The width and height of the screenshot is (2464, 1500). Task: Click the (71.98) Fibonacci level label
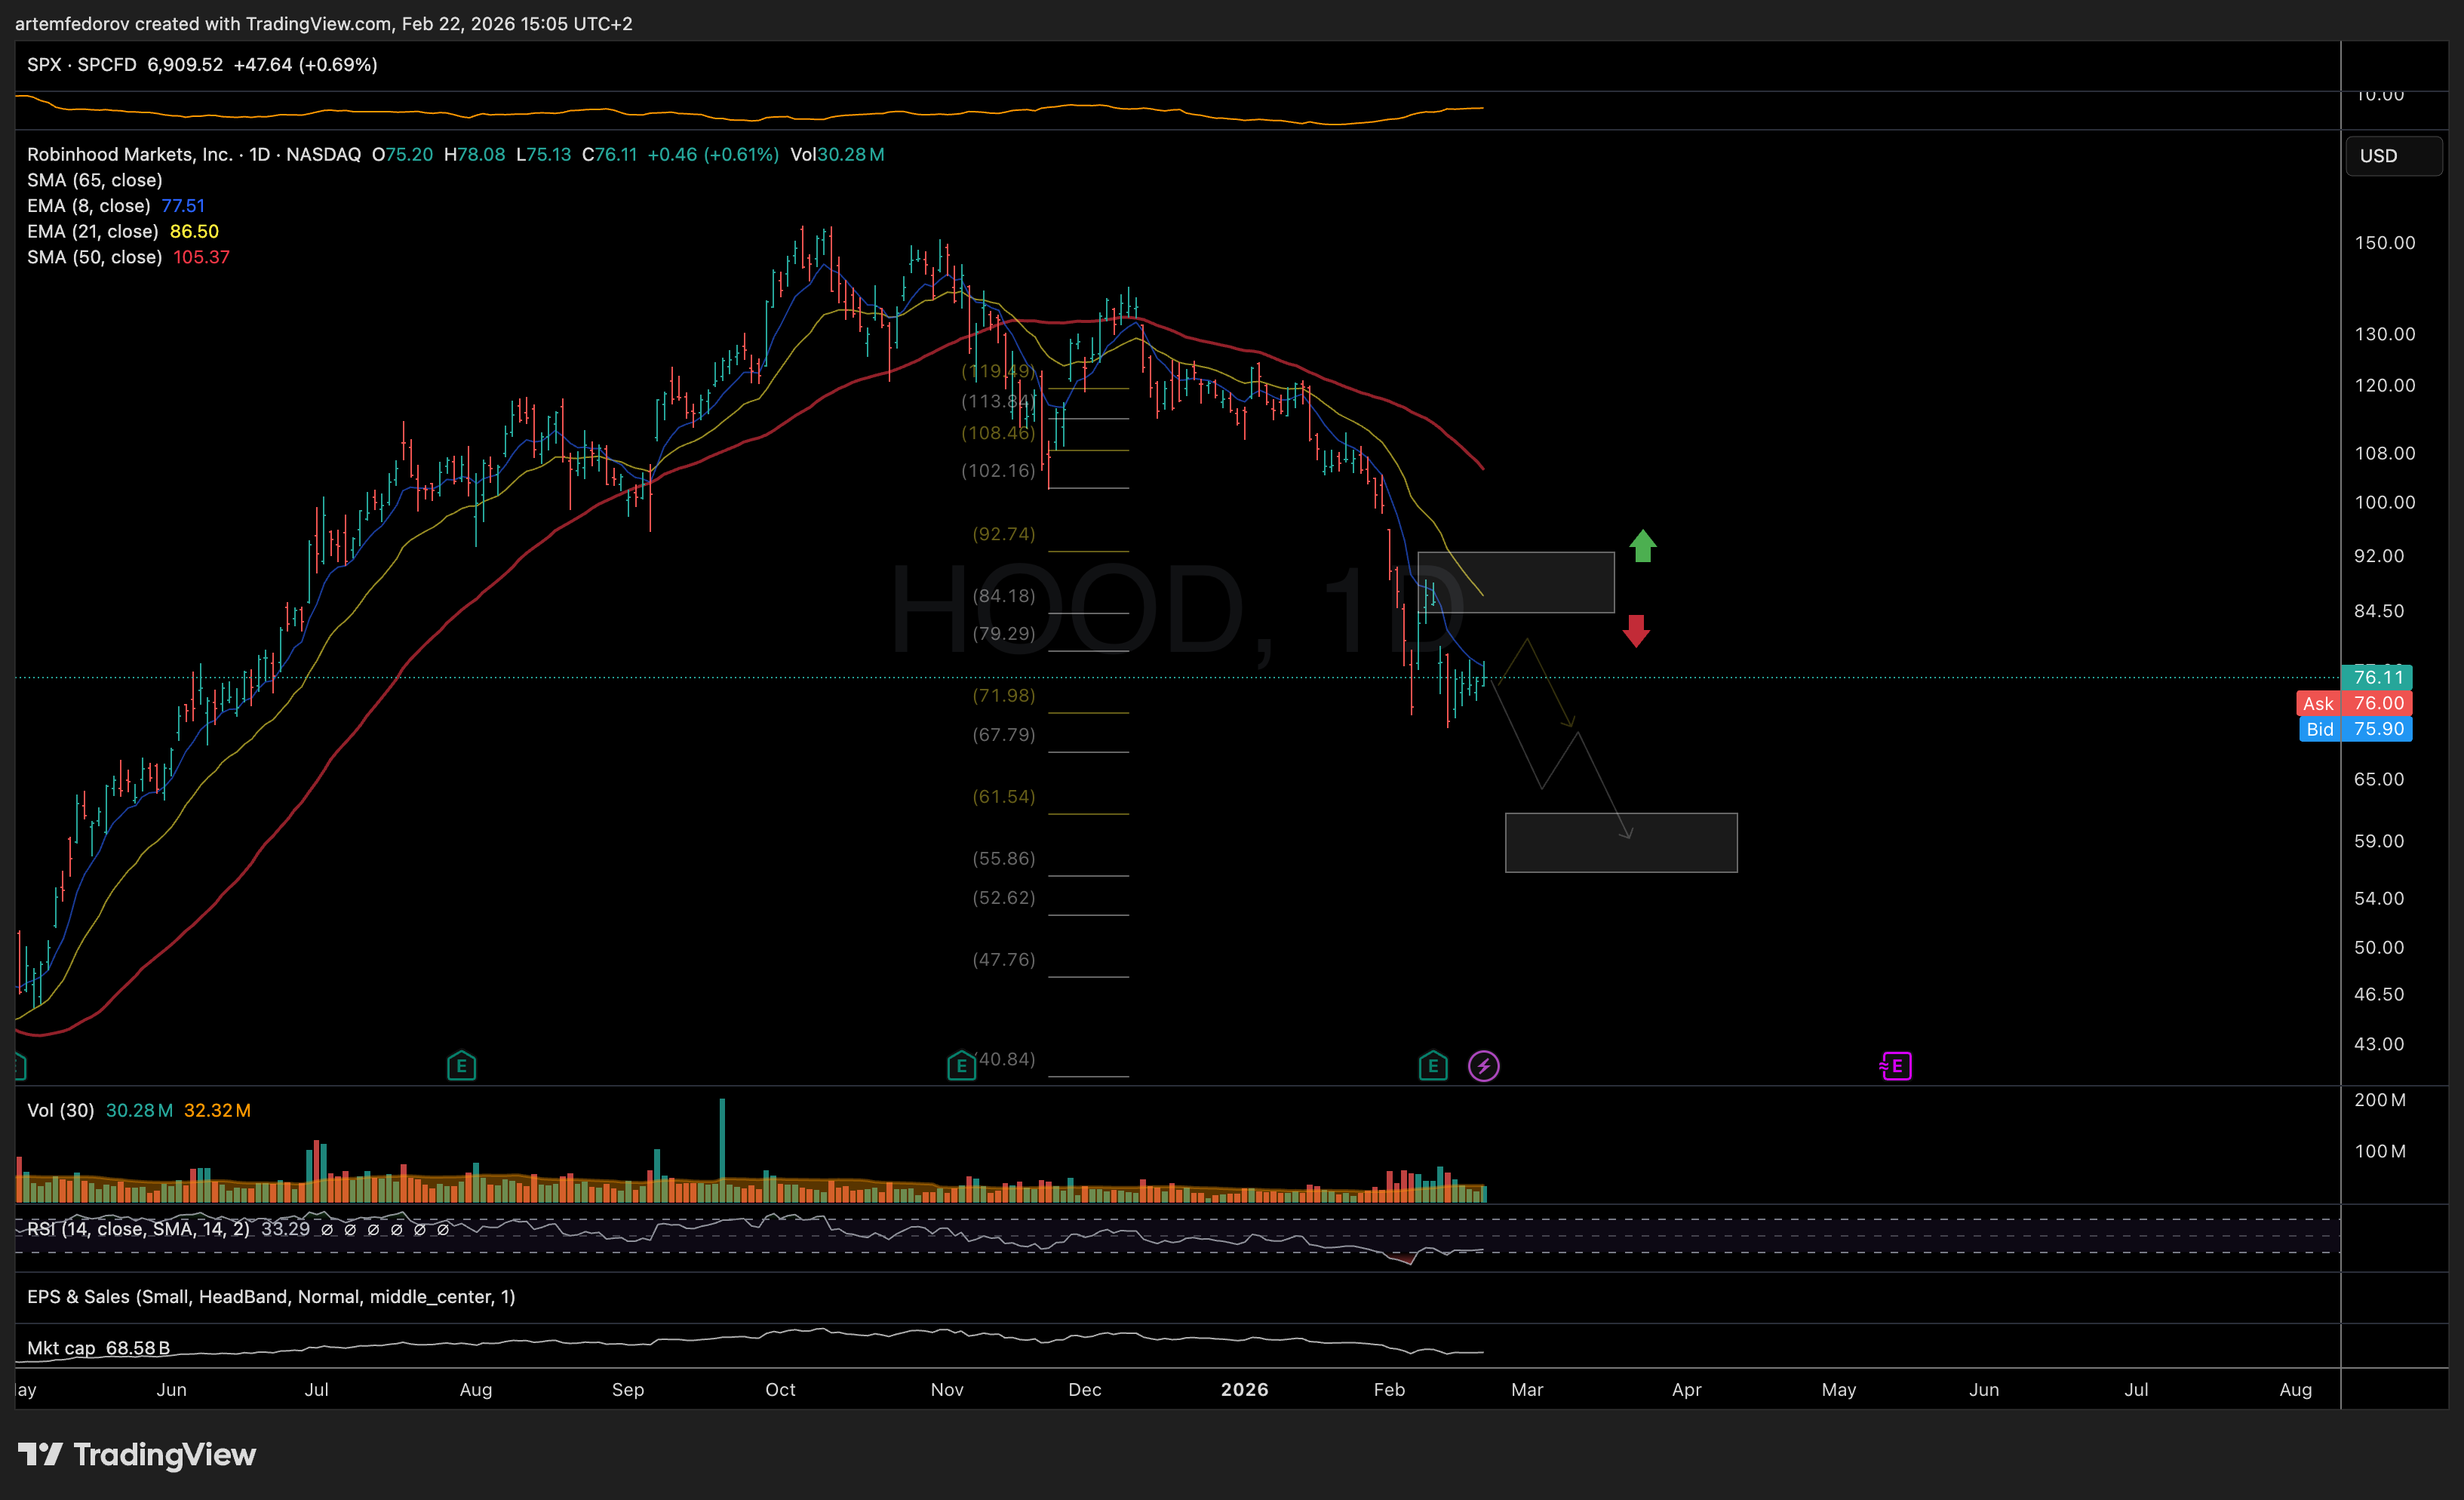click(x=1004, y=695)
